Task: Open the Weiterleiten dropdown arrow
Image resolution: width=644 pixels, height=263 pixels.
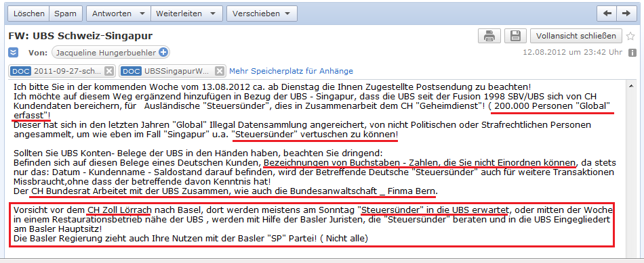Action: tap(213, 14)
